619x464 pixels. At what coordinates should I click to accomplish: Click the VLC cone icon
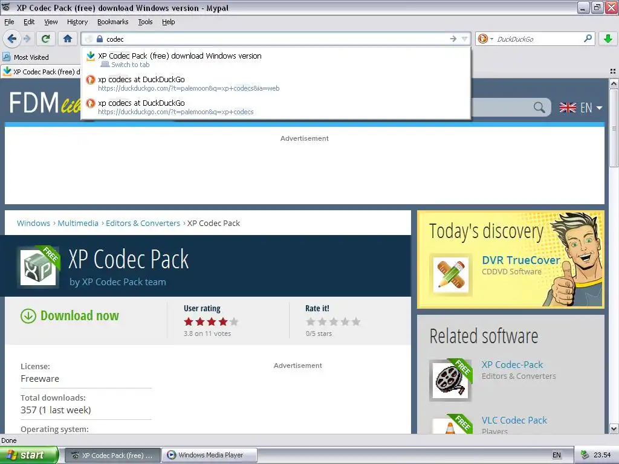(x=450, y=426)
